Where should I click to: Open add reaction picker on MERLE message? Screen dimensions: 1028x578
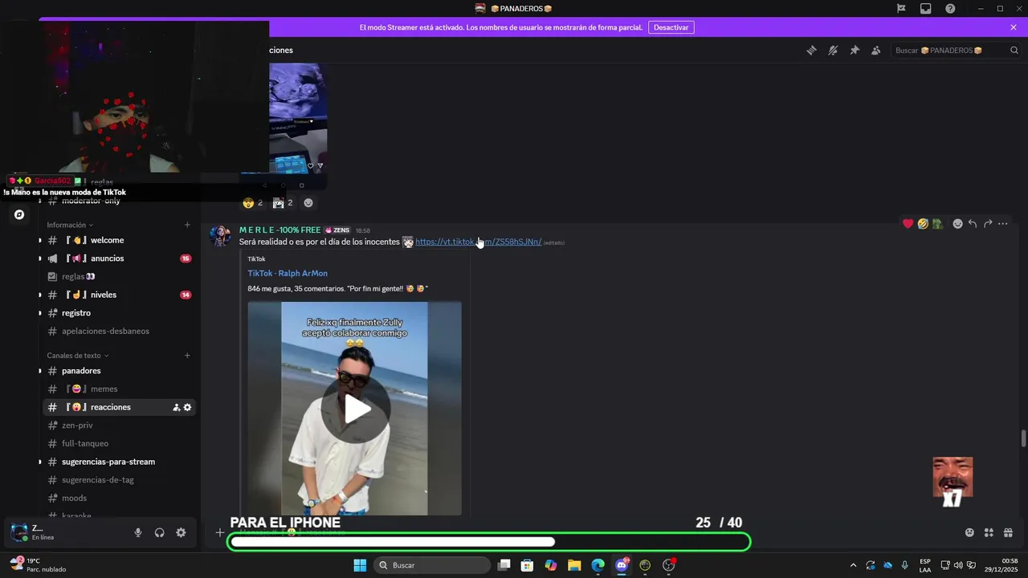point(957,224)
